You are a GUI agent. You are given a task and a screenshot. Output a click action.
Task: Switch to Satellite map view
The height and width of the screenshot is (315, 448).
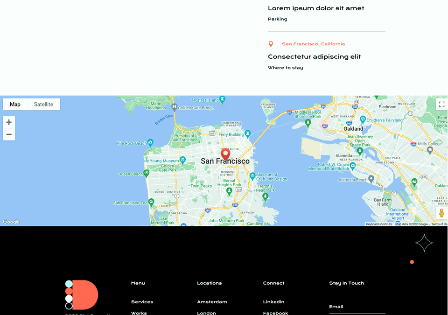pos(43,105)
